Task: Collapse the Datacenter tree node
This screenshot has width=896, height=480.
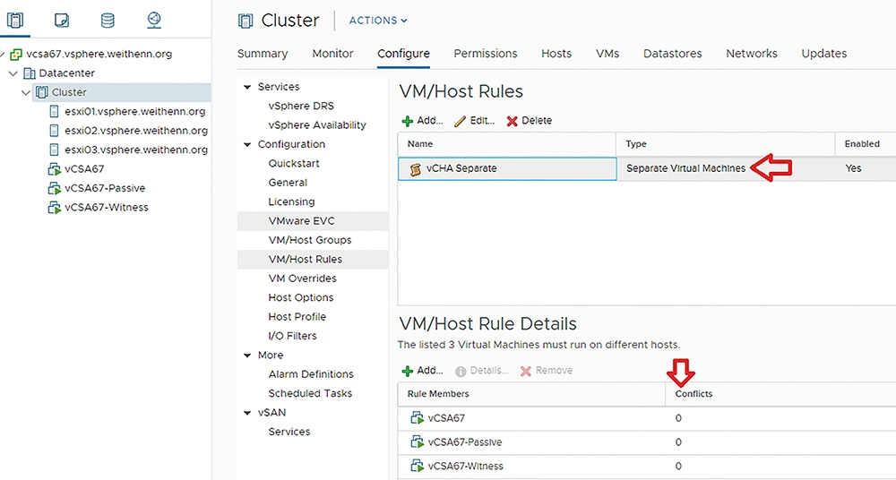Action: [13, 73]
